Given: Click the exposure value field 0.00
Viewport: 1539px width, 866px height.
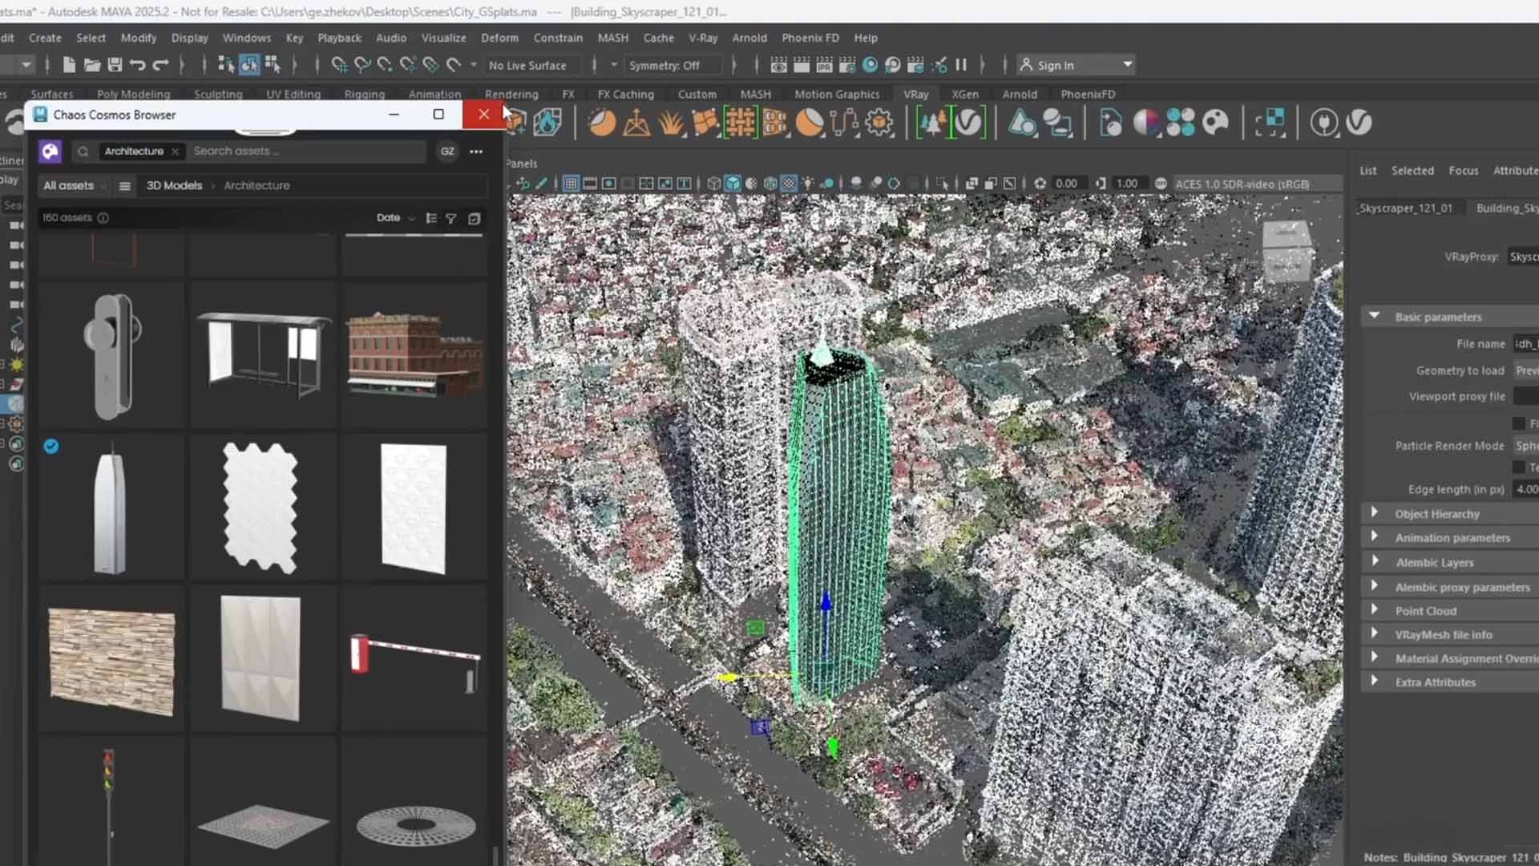Looking at the screenshot, I should coord(1072,184).
